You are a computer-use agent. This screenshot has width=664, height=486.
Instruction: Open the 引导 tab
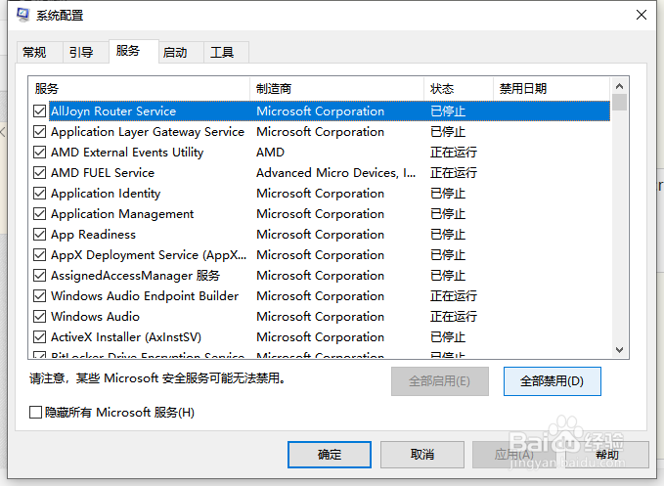(80, 52)
